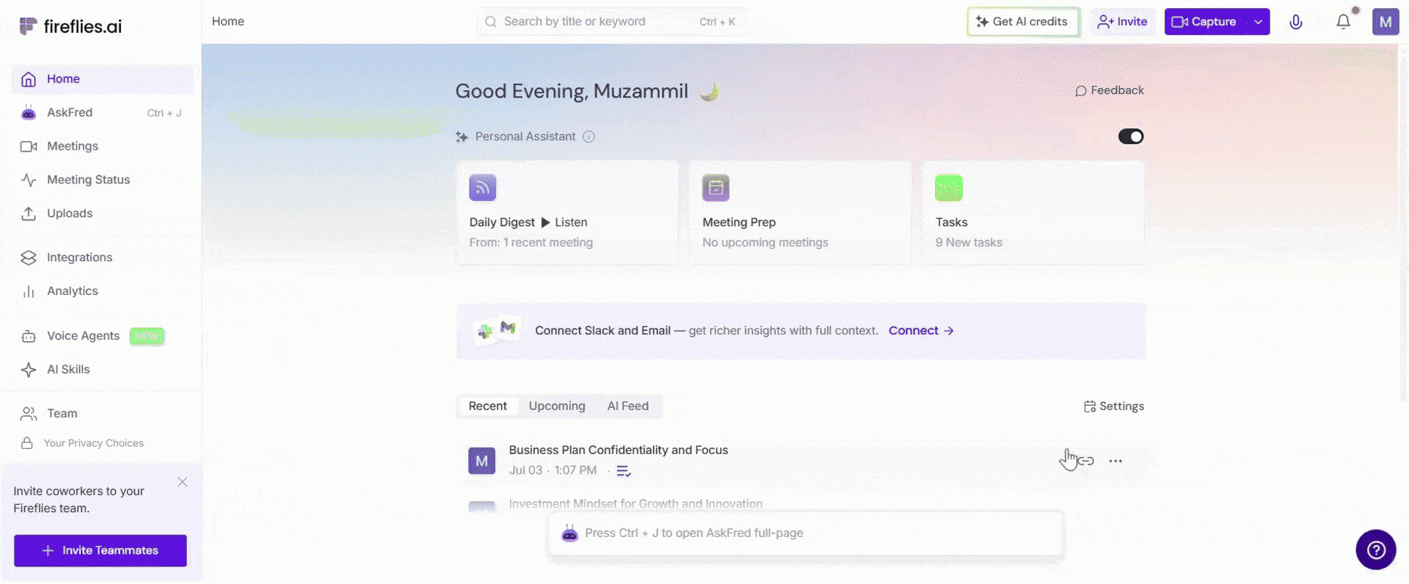Screen dimensions: 1409x584
Task: Open Your Privacy Choices link
Action: (82, 443)
